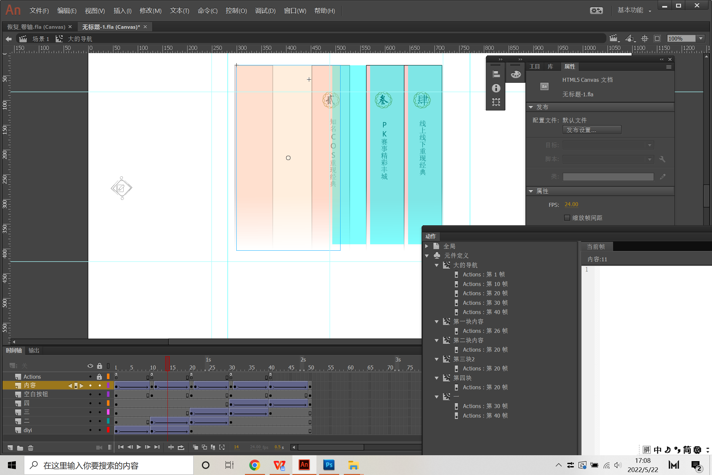This screenshot has width=712, height=475.
Task: Click the 发布设置... button
Action: pyautogui.click(x=592, y=130)
